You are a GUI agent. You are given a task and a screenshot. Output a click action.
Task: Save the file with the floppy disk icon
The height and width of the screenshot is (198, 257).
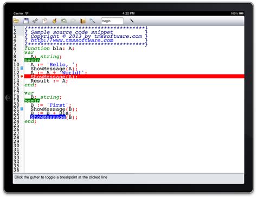26,21
